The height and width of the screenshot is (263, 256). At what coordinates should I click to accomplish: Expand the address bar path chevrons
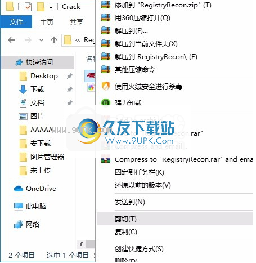78,40
